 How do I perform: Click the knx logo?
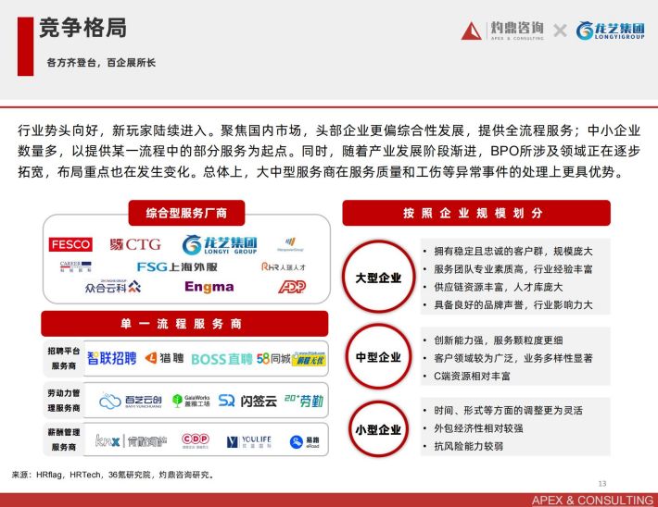coord(131,440)
